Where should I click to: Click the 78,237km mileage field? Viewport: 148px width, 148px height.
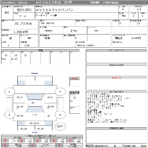coord(23,24)
